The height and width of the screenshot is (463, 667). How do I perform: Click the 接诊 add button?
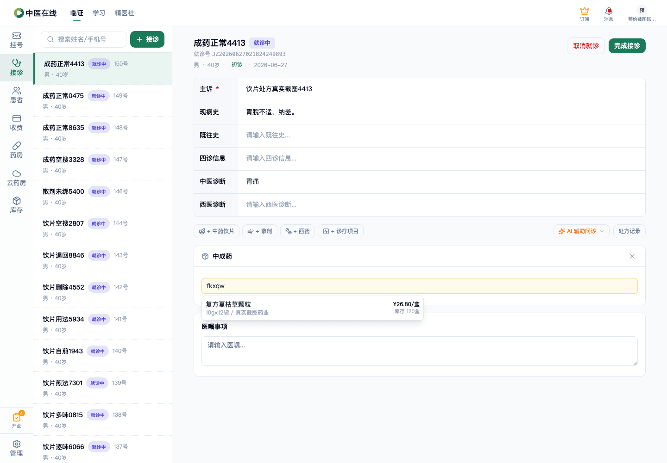(x=147, y=39)
